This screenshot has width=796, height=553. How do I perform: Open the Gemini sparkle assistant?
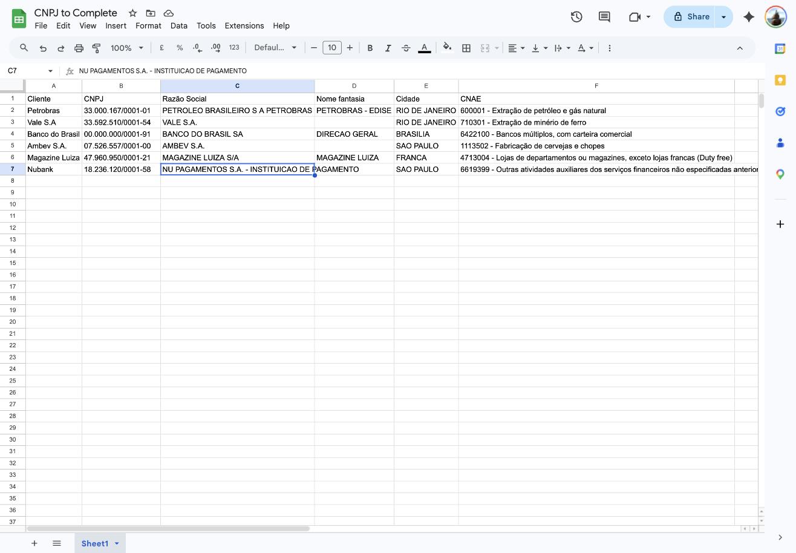[x=749, y=17]
